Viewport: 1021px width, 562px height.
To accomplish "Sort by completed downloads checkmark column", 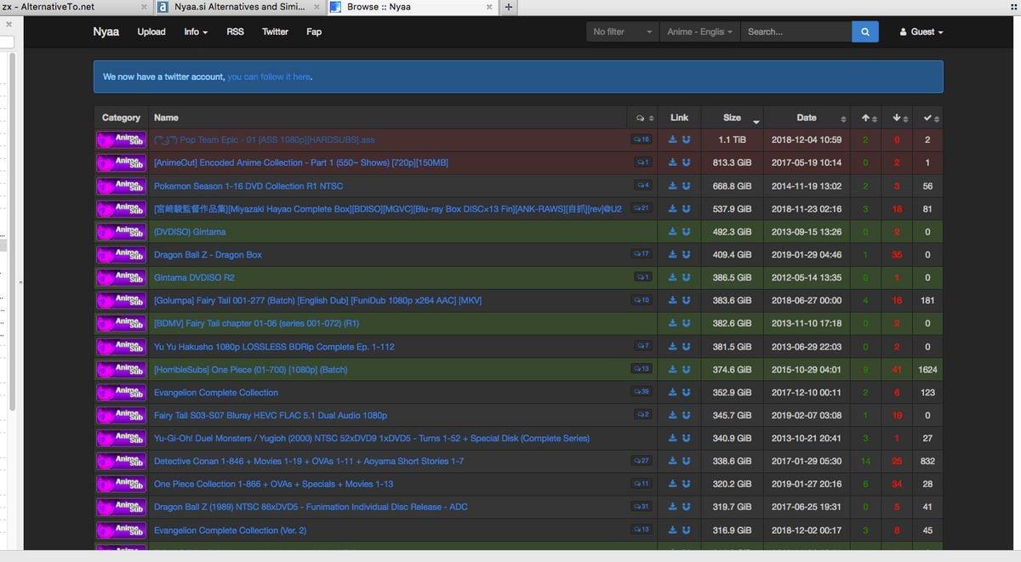I will click(928, 117).
